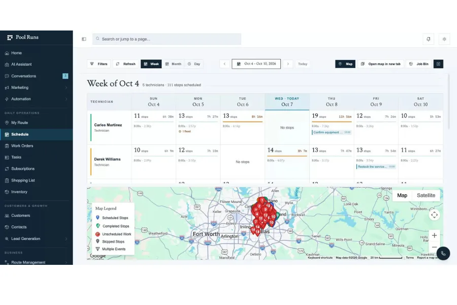
Task: Open the notifications bell icon
Action: coord(428,39)
